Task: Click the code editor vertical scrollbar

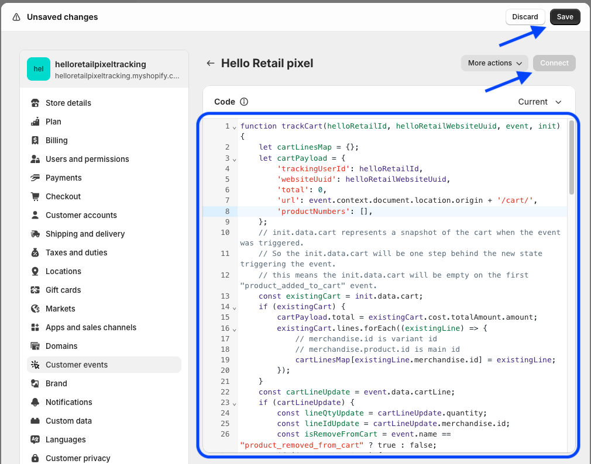Action: tap(571, 158)
